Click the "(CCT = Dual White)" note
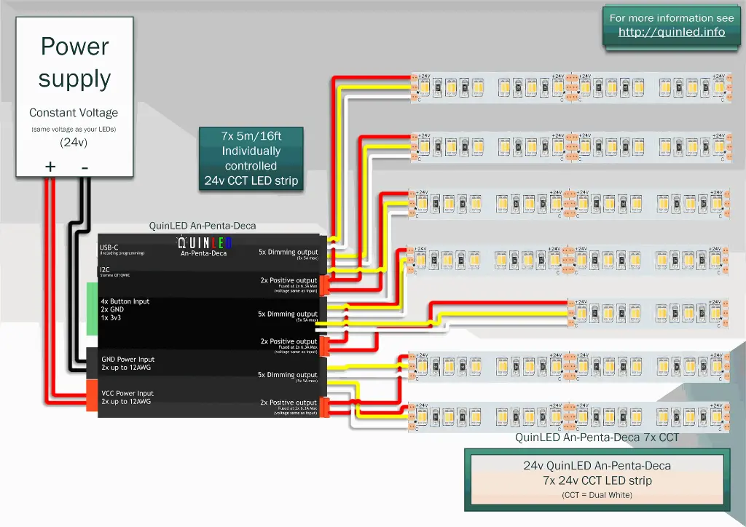Screen dimensions: 746x527 [597, 495]
